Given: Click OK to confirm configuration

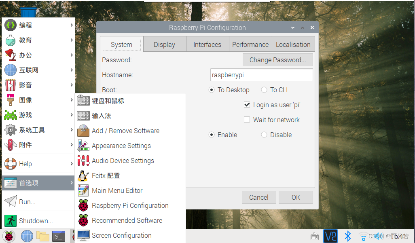Looking at the screenshot, I should tap(296, 197).
